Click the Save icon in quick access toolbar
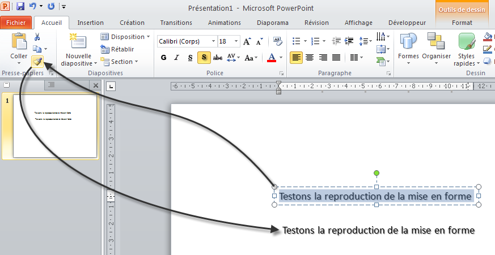Viewport: 495px width, 255px height. 20,7
